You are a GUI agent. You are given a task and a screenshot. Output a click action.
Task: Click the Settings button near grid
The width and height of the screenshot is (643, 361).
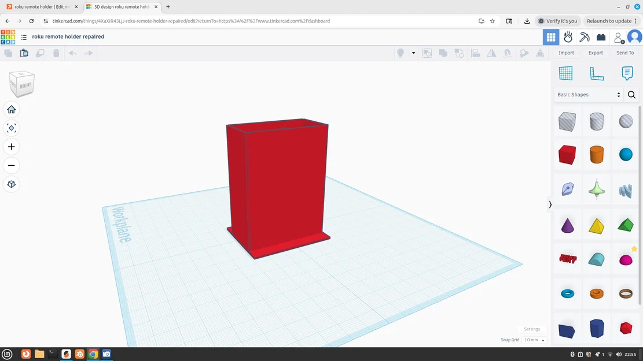coord(532,329)
